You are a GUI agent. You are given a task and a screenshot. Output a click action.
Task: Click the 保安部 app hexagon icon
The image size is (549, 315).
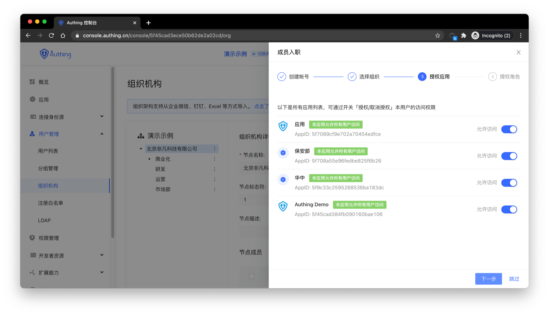(283, 153)
